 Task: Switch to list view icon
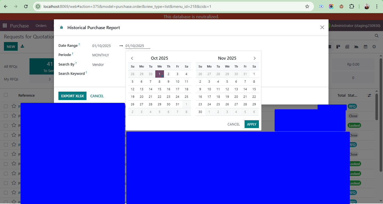click(330, 47)
